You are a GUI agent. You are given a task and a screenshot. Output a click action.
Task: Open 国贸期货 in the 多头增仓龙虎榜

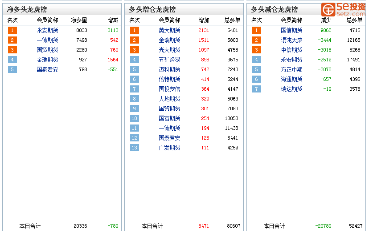click(x=169, y=108)
